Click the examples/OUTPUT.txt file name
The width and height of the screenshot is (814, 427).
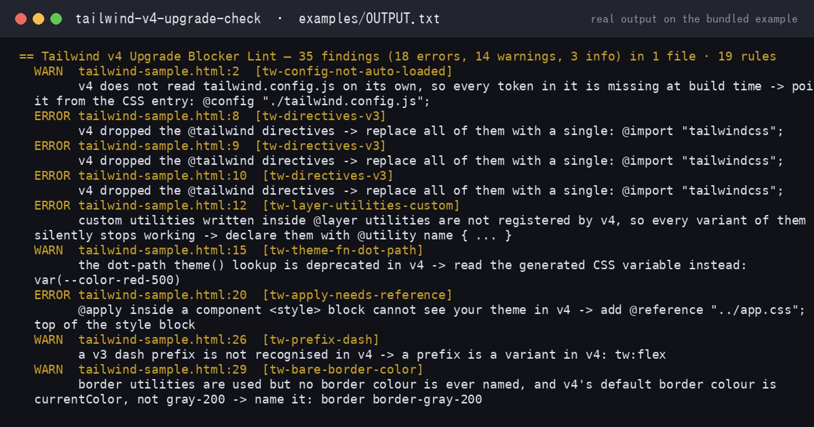pyautogui.click(x=369, y=19)
